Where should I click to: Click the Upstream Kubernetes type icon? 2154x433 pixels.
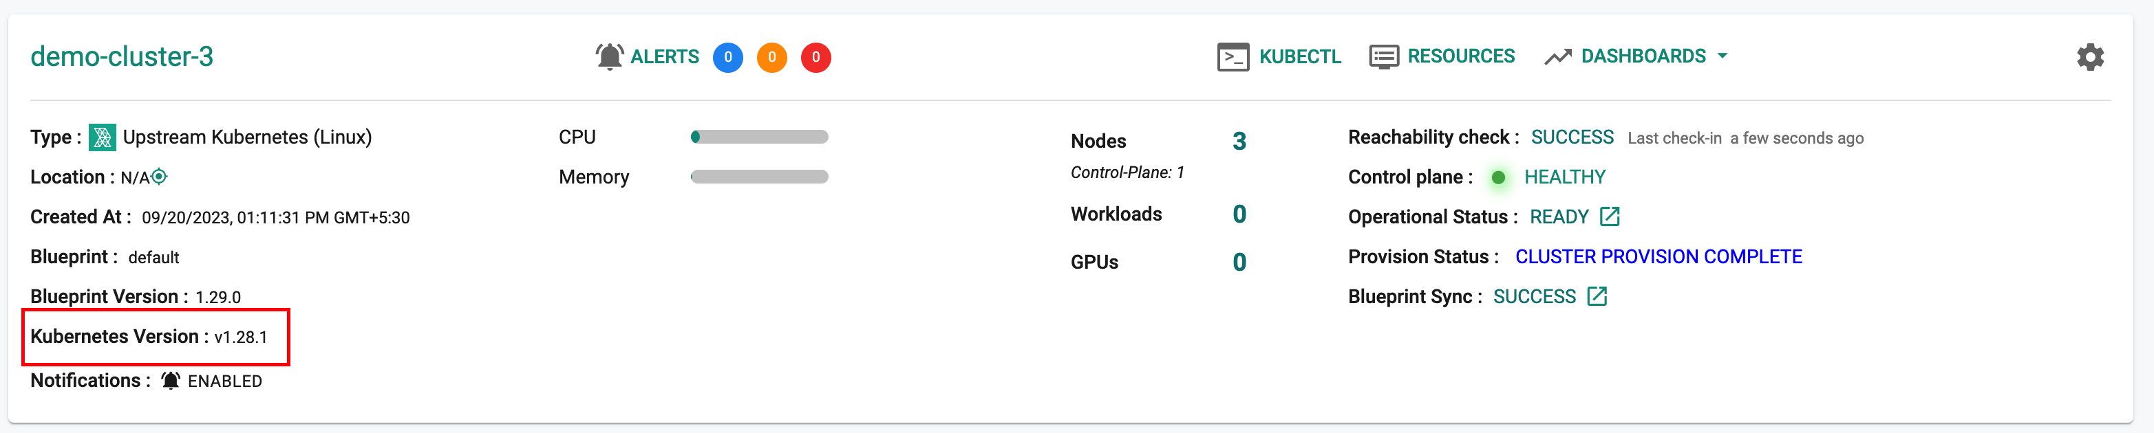(x=102, y=137)
